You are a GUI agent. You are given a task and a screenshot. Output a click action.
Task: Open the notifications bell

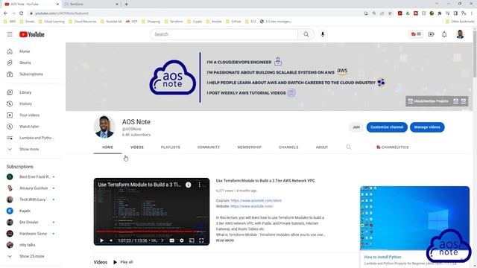point(444,34)
